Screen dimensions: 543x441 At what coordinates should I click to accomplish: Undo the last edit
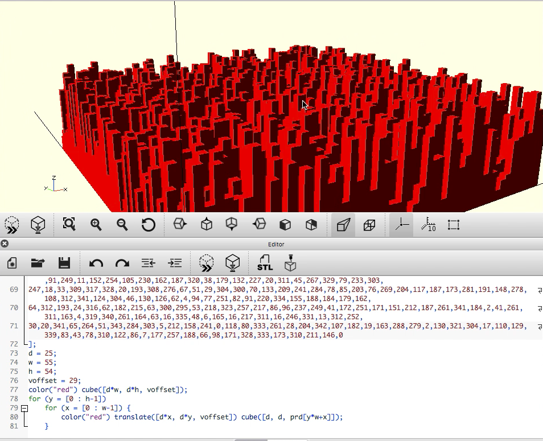96,263
